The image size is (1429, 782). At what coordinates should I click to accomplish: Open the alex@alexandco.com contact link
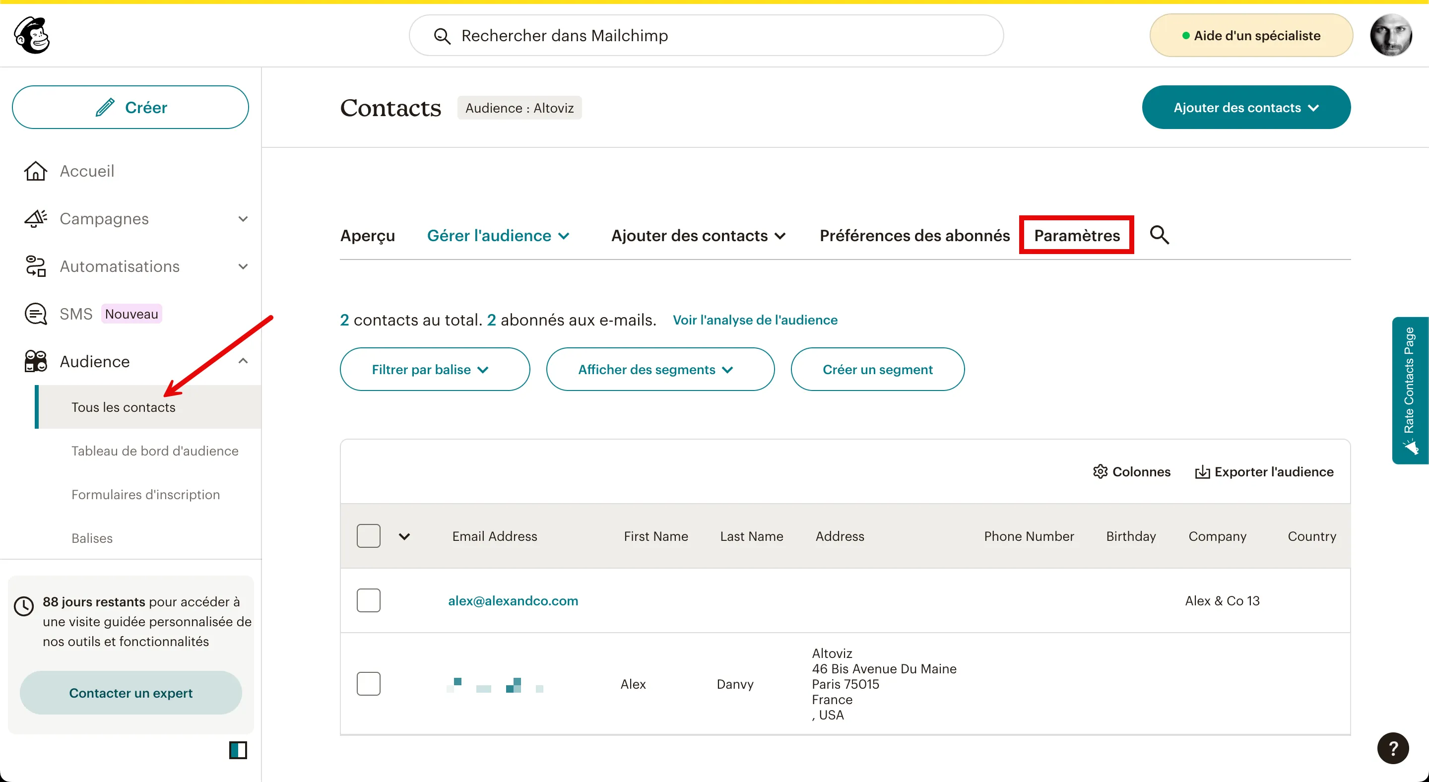[513, 601]
